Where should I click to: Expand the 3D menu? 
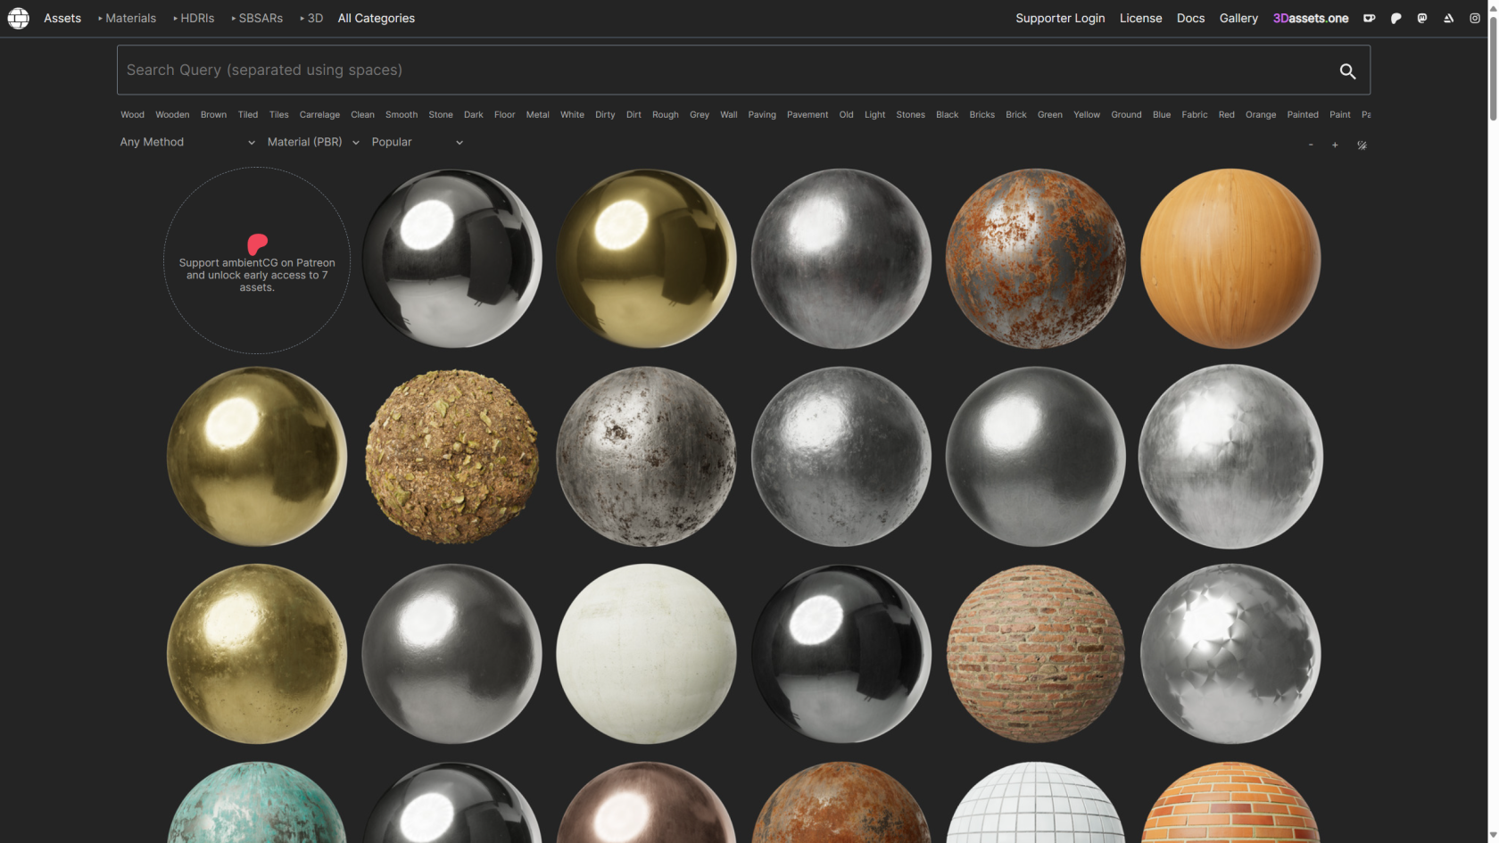(x=311, y=18)
